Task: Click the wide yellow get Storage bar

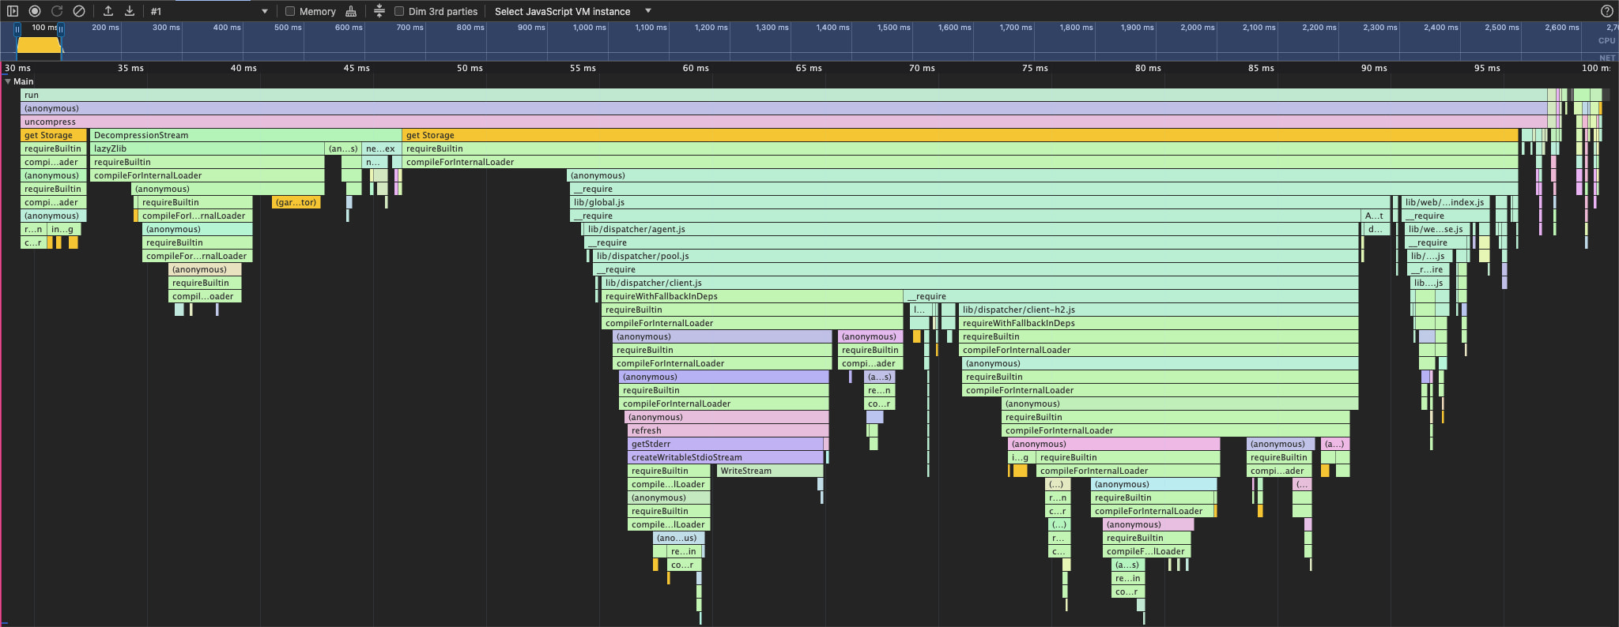Action: pos(960,135)
